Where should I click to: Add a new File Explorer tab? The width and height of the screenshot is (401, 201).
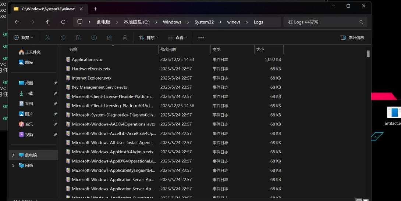click(95, 9)
